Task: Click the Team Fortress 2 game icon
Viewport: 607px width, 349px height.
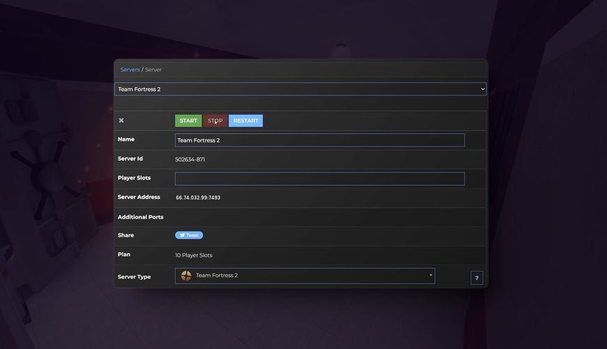Action: click(x=186, y=276)
